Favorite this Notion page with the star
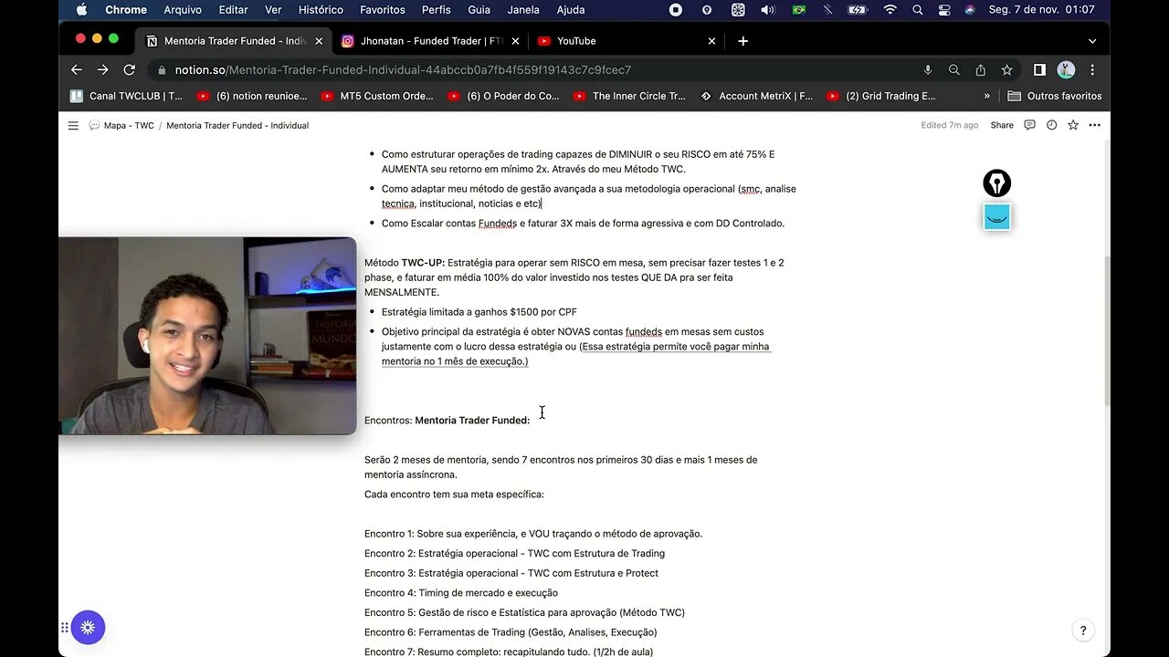1169x657 pixels. [1073, 125]
